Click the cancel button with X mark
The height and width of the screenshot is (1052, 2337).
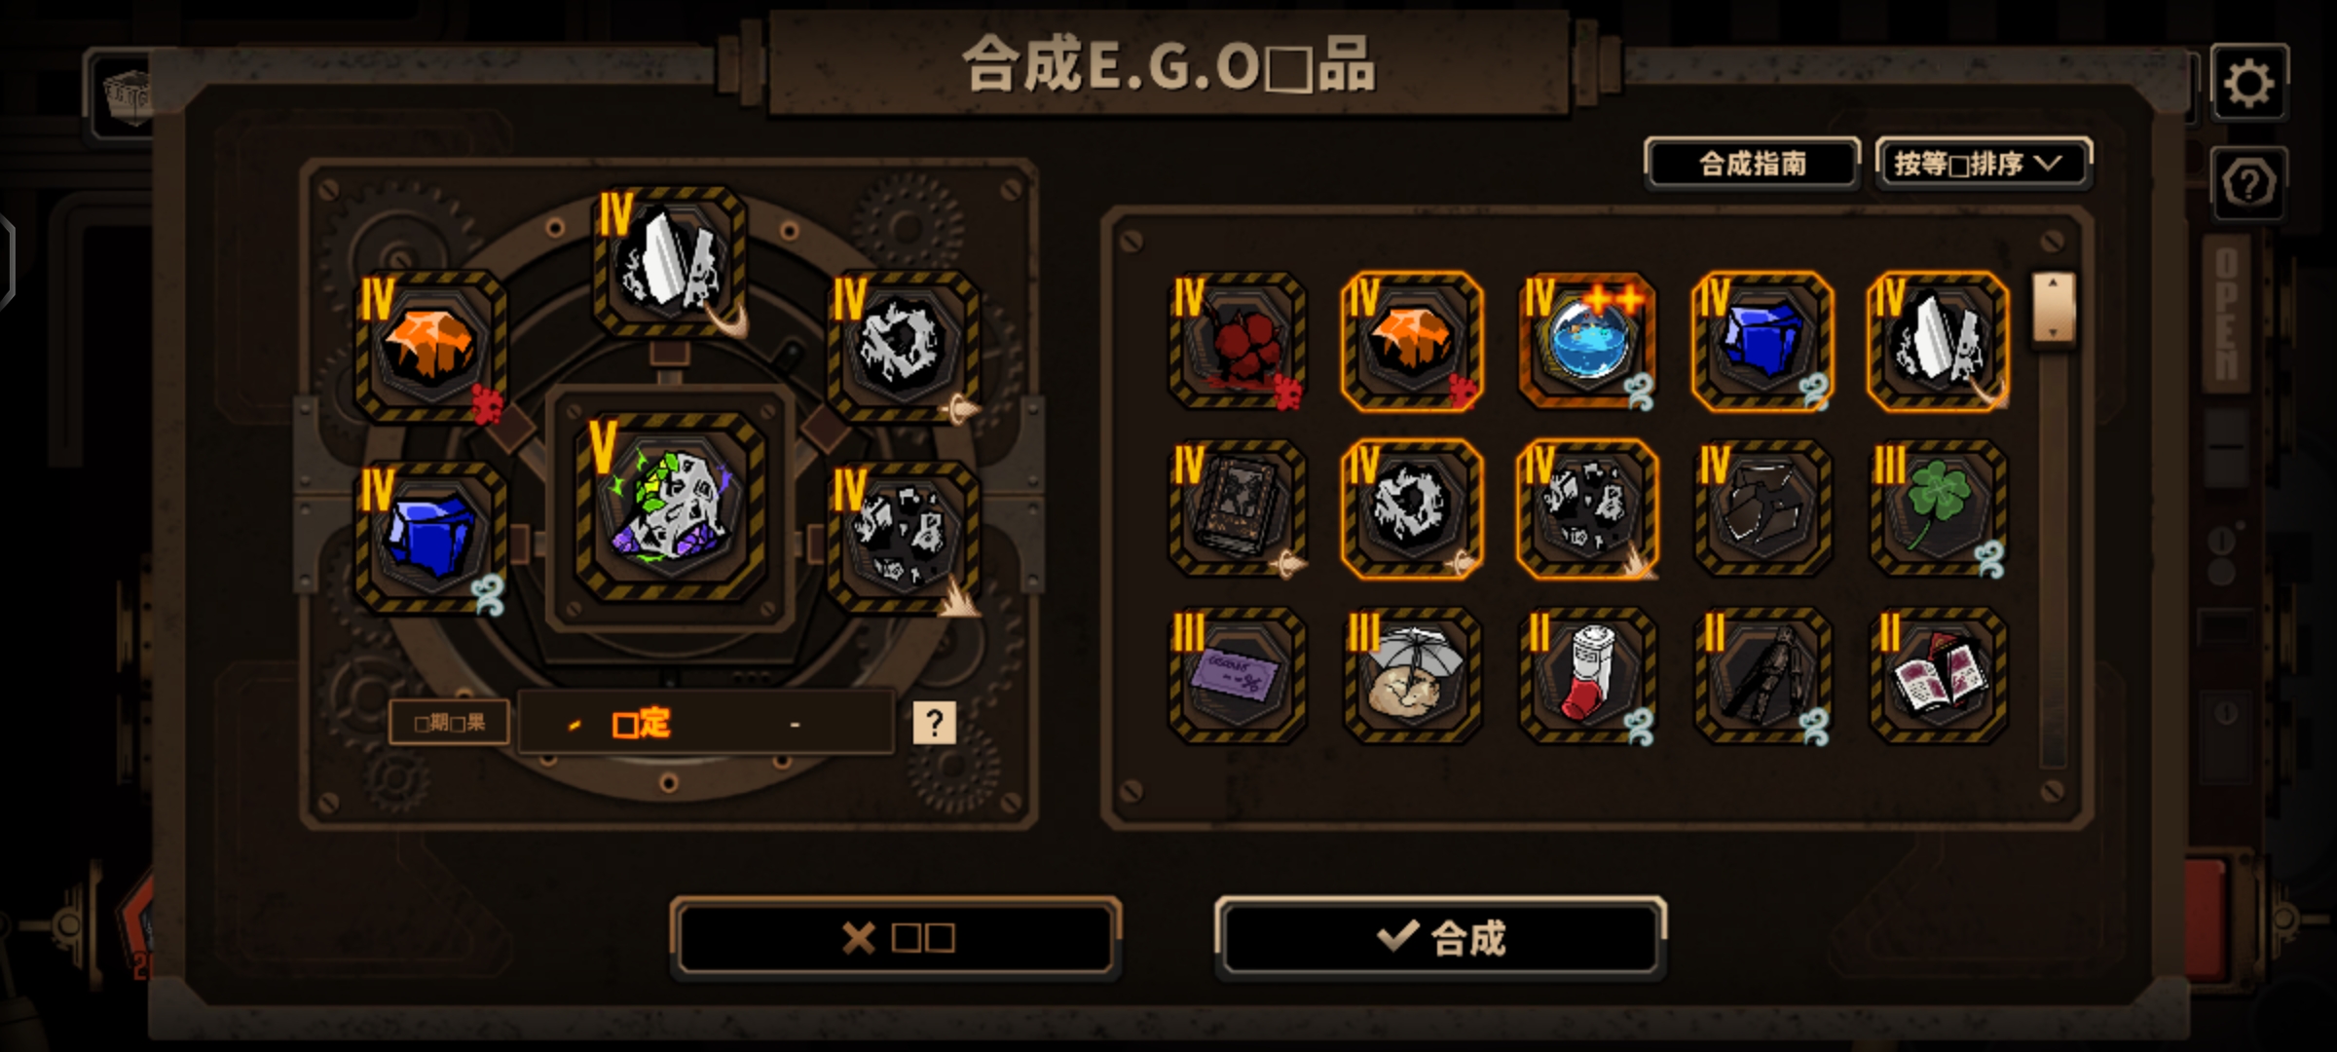896,937
